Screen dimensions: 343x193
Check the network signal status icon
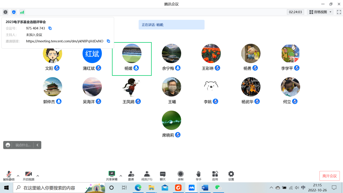tap(22, 12)
